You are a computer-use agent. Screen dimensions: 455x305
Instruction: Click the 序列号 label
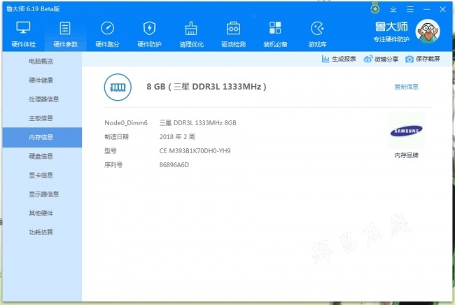click(x=113, y=165)
